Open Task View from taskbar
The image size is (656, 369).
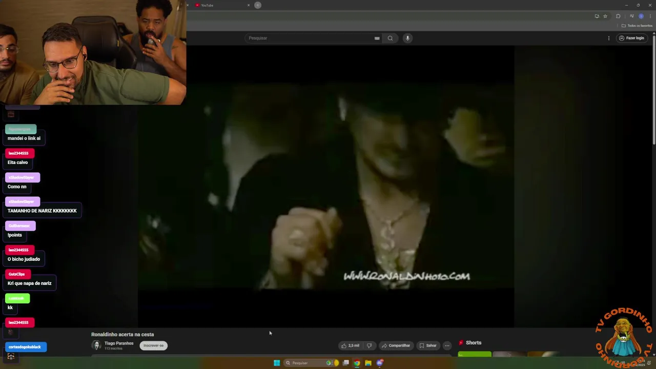346,363
